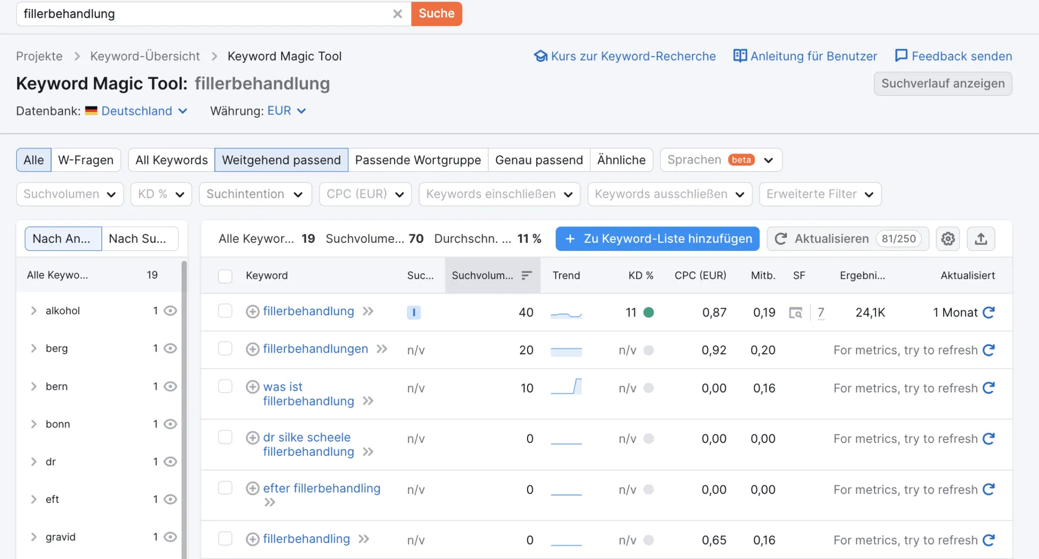Image resolution: width=1039 pixels, height=559 pixels.
Task: Click Zu Keyword-Liste hinzufügen button
Action: (x=657, y=239)
